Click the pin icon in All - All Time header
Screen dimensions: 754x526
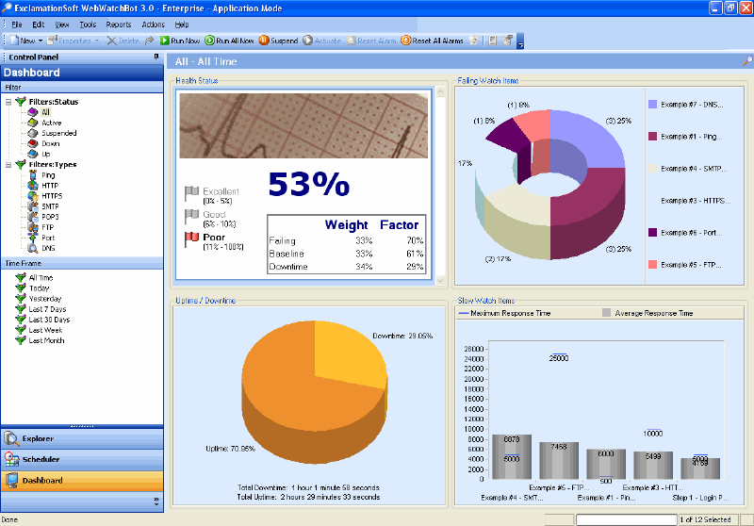(x=747, y=61)
